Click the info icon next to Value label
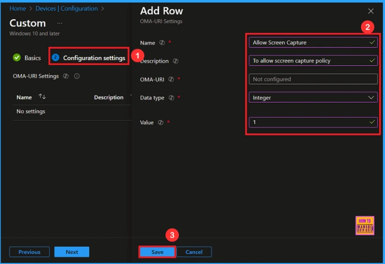 point(161,122)
